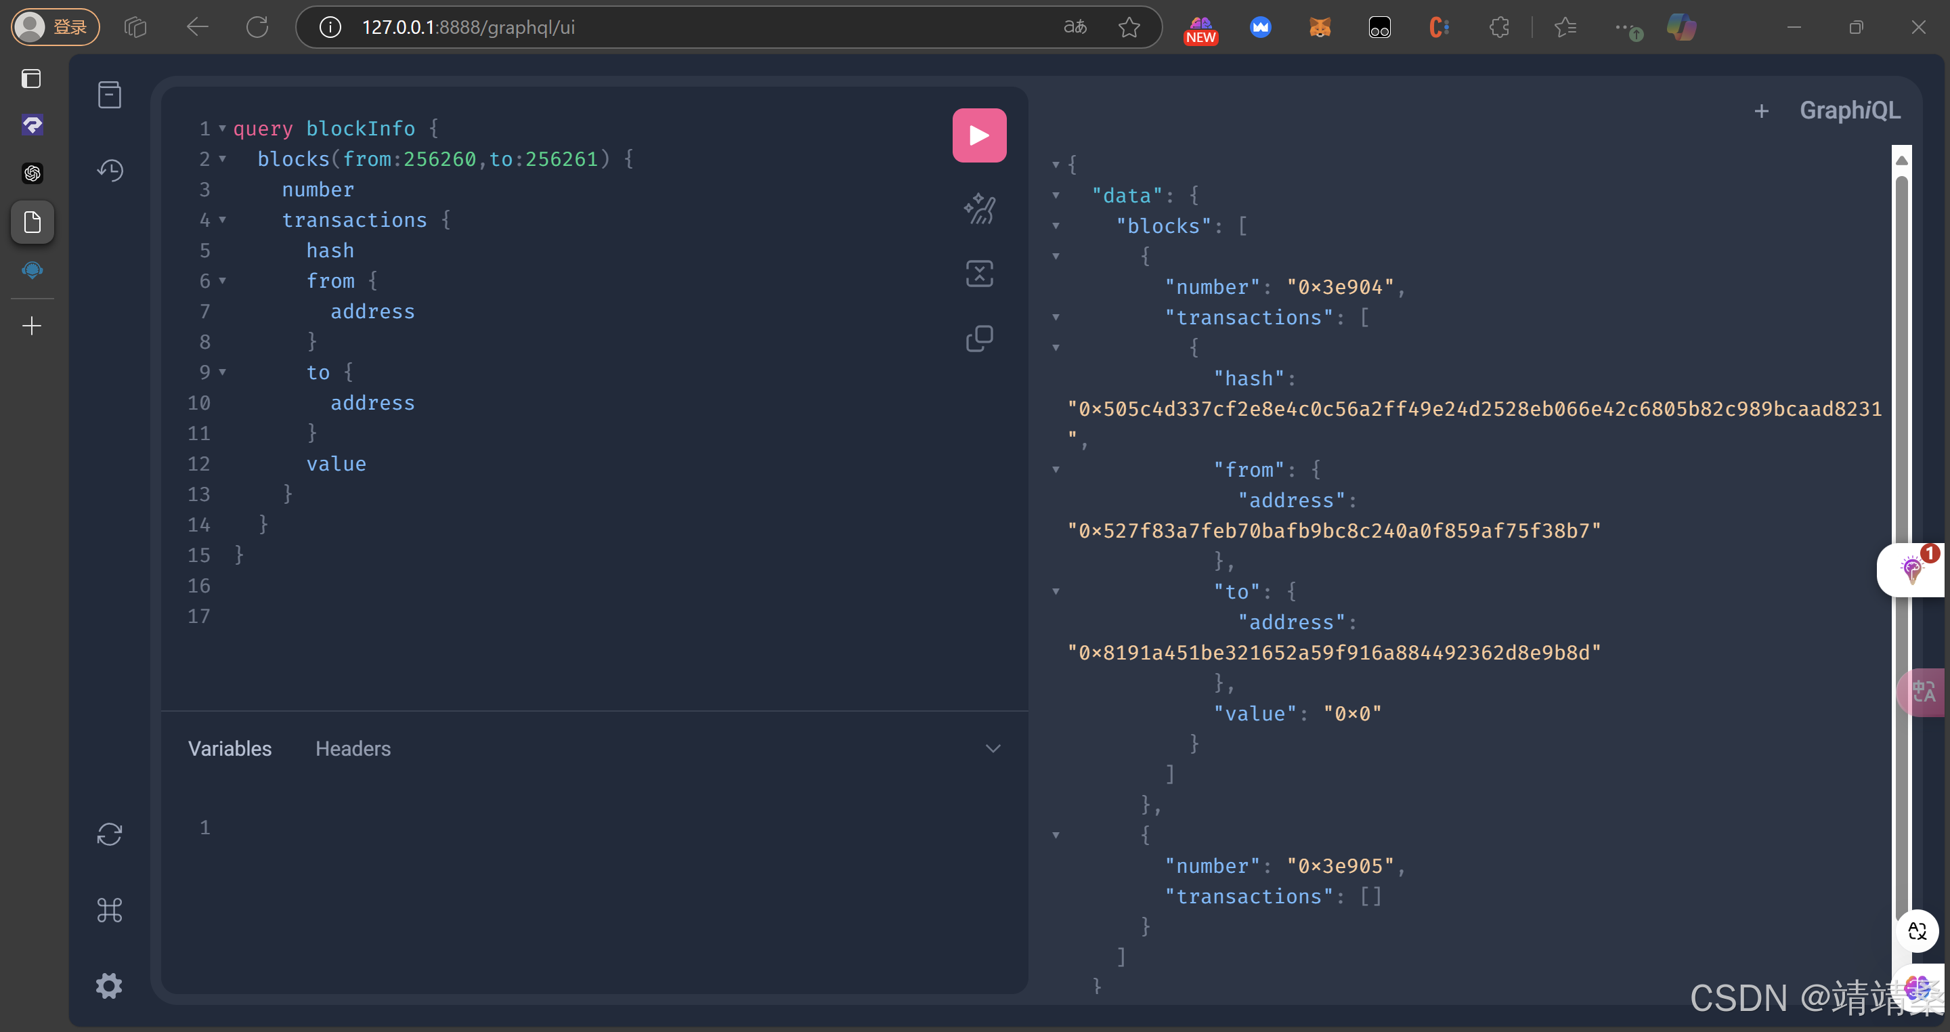Viewport: 1950px width, 1032px height.
Task: Click the re-fetch GraphQL schema icon
Action: [x=110, y=834]
